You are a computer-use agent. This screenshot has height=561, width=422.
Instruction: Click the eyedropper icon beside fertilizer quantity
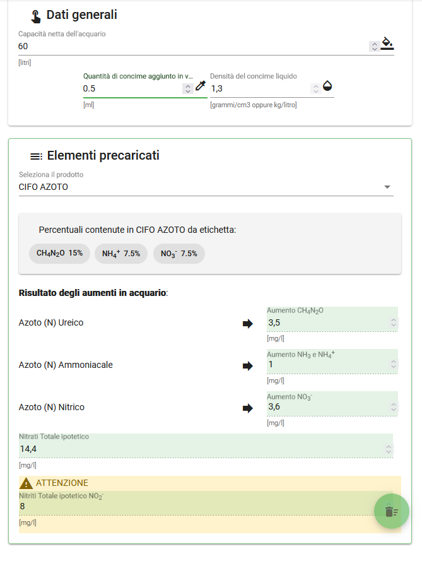[201, 86]
